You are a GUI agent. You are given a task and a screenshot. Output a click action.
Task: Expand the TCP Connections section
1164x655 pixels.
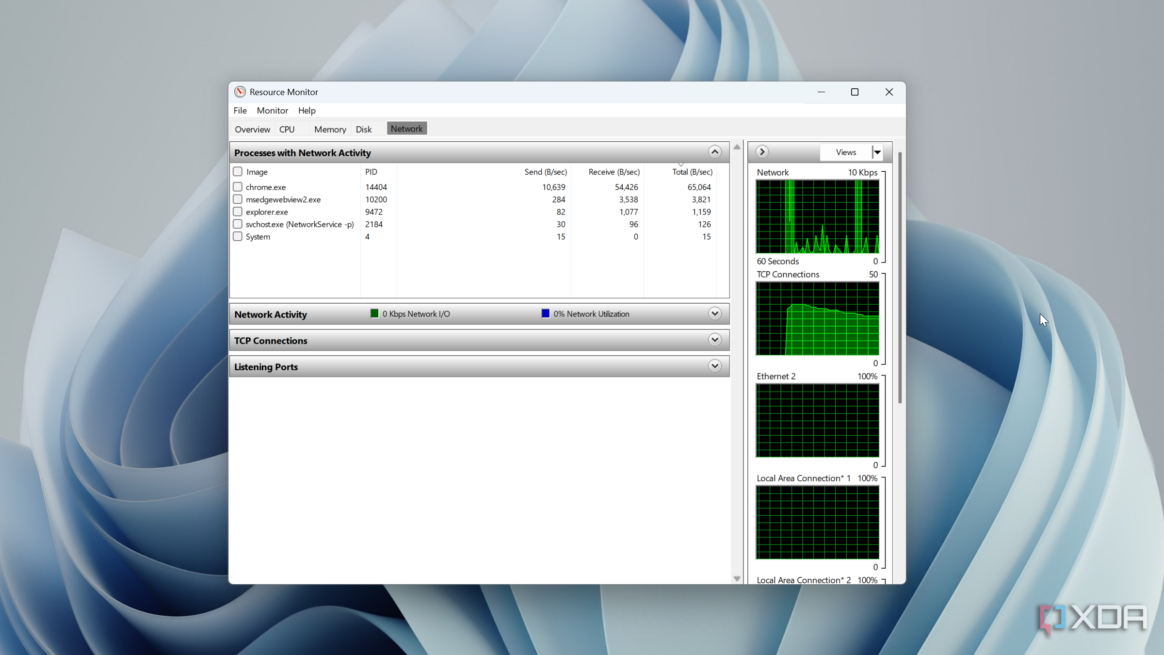(x=714, y=340)
